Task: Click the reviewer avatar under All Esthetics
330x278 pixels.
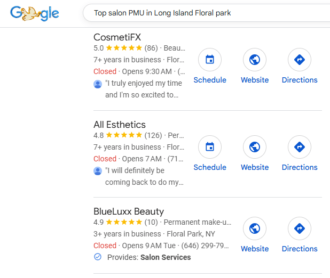Action: pyautogui.click(x=98, y=171)
